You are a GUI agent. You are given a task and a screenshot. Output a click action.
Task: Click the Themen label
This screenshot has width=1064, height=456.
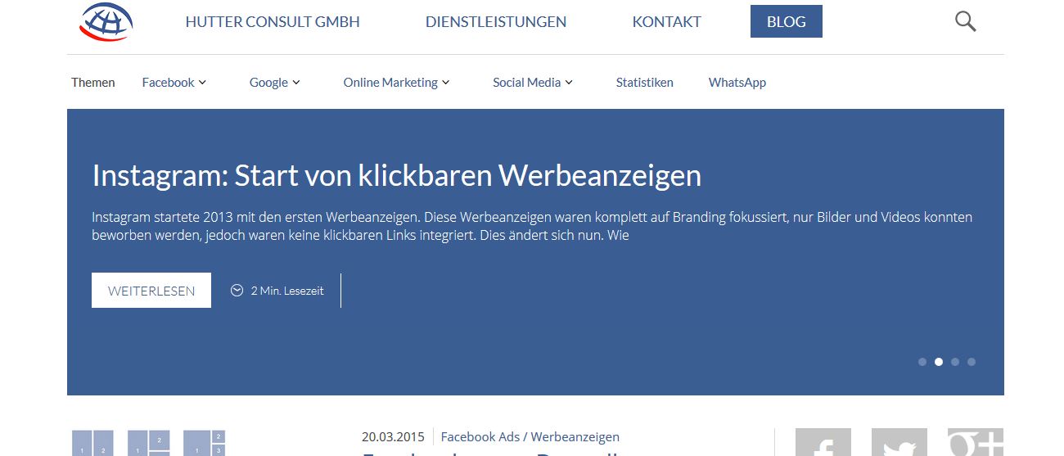[x=93, y=82]
